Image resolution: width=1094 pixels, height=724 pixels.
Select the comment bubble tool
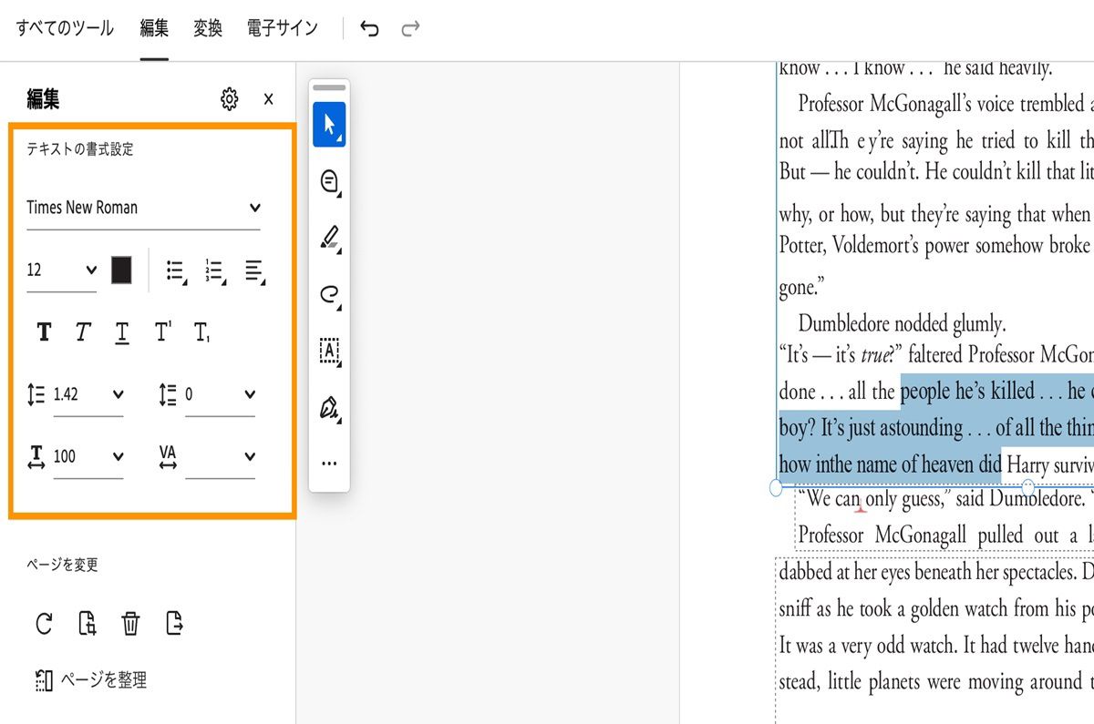coord(329,181)
